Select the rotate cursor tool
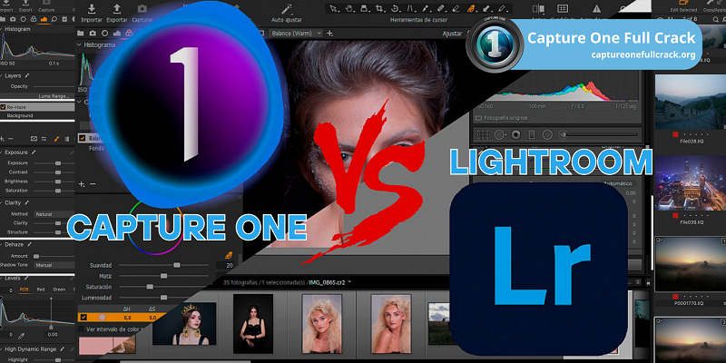 click(395, 8)
